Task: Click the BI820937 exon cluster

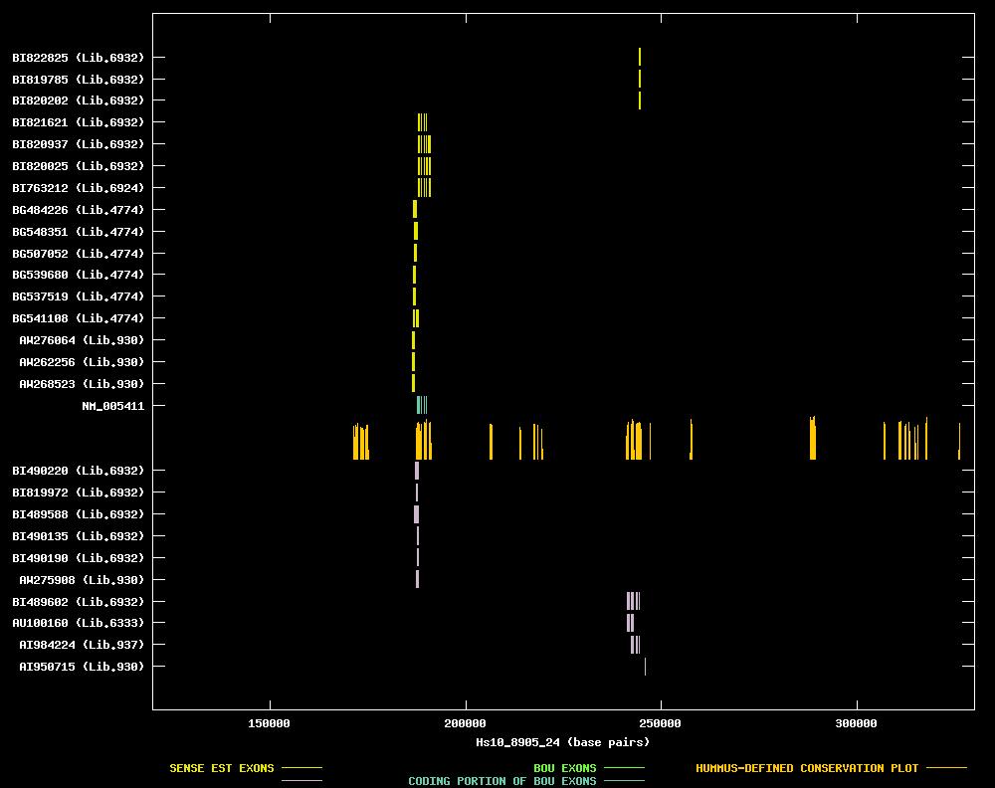Action: pyautogui.click(x=425, y=144)
